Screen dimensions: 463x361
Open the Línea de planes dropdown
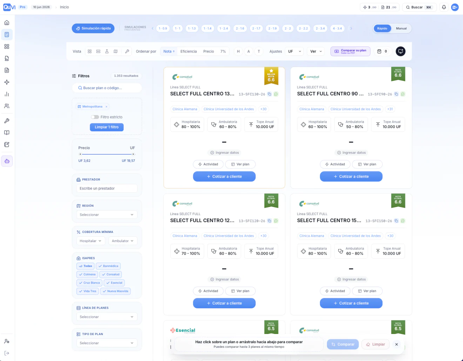107,317
